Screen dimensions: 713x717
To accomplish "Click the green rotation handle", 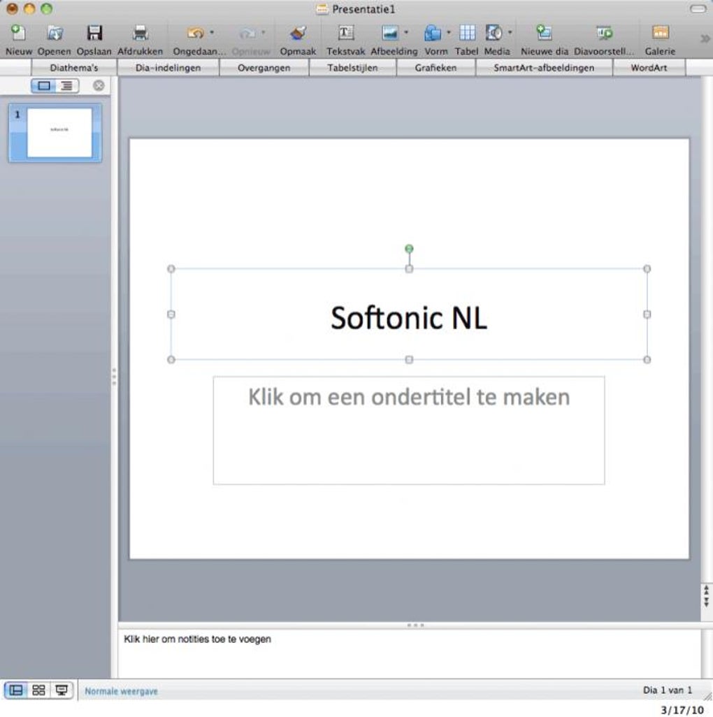I will coord(410,249).
